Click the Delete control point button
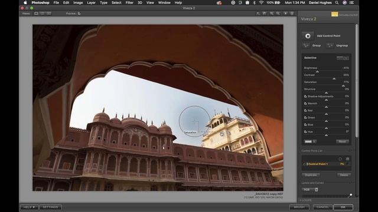The height and width of the screenshot is (212, 378). (x=344, y=175)
